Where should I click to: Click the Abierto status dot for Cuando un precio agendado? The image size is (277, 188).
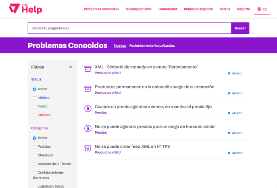pyautogui.click(x=229, y=113)
